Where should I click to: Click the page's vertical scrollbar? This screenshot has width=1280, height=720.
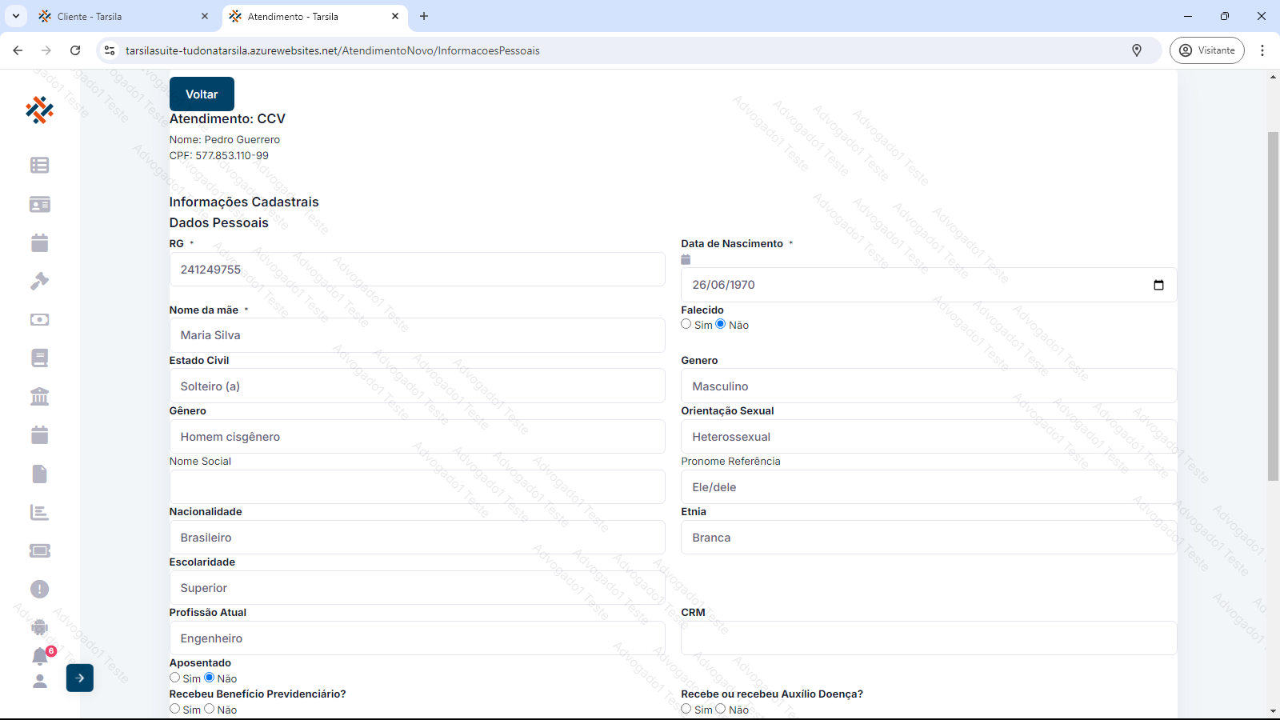coord(1273,304)
